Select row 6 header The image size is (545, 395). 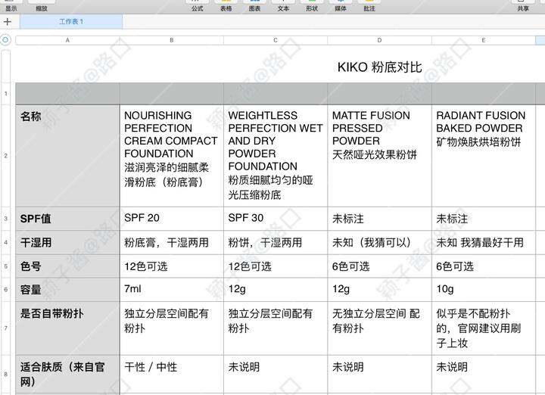coord(5,289)
